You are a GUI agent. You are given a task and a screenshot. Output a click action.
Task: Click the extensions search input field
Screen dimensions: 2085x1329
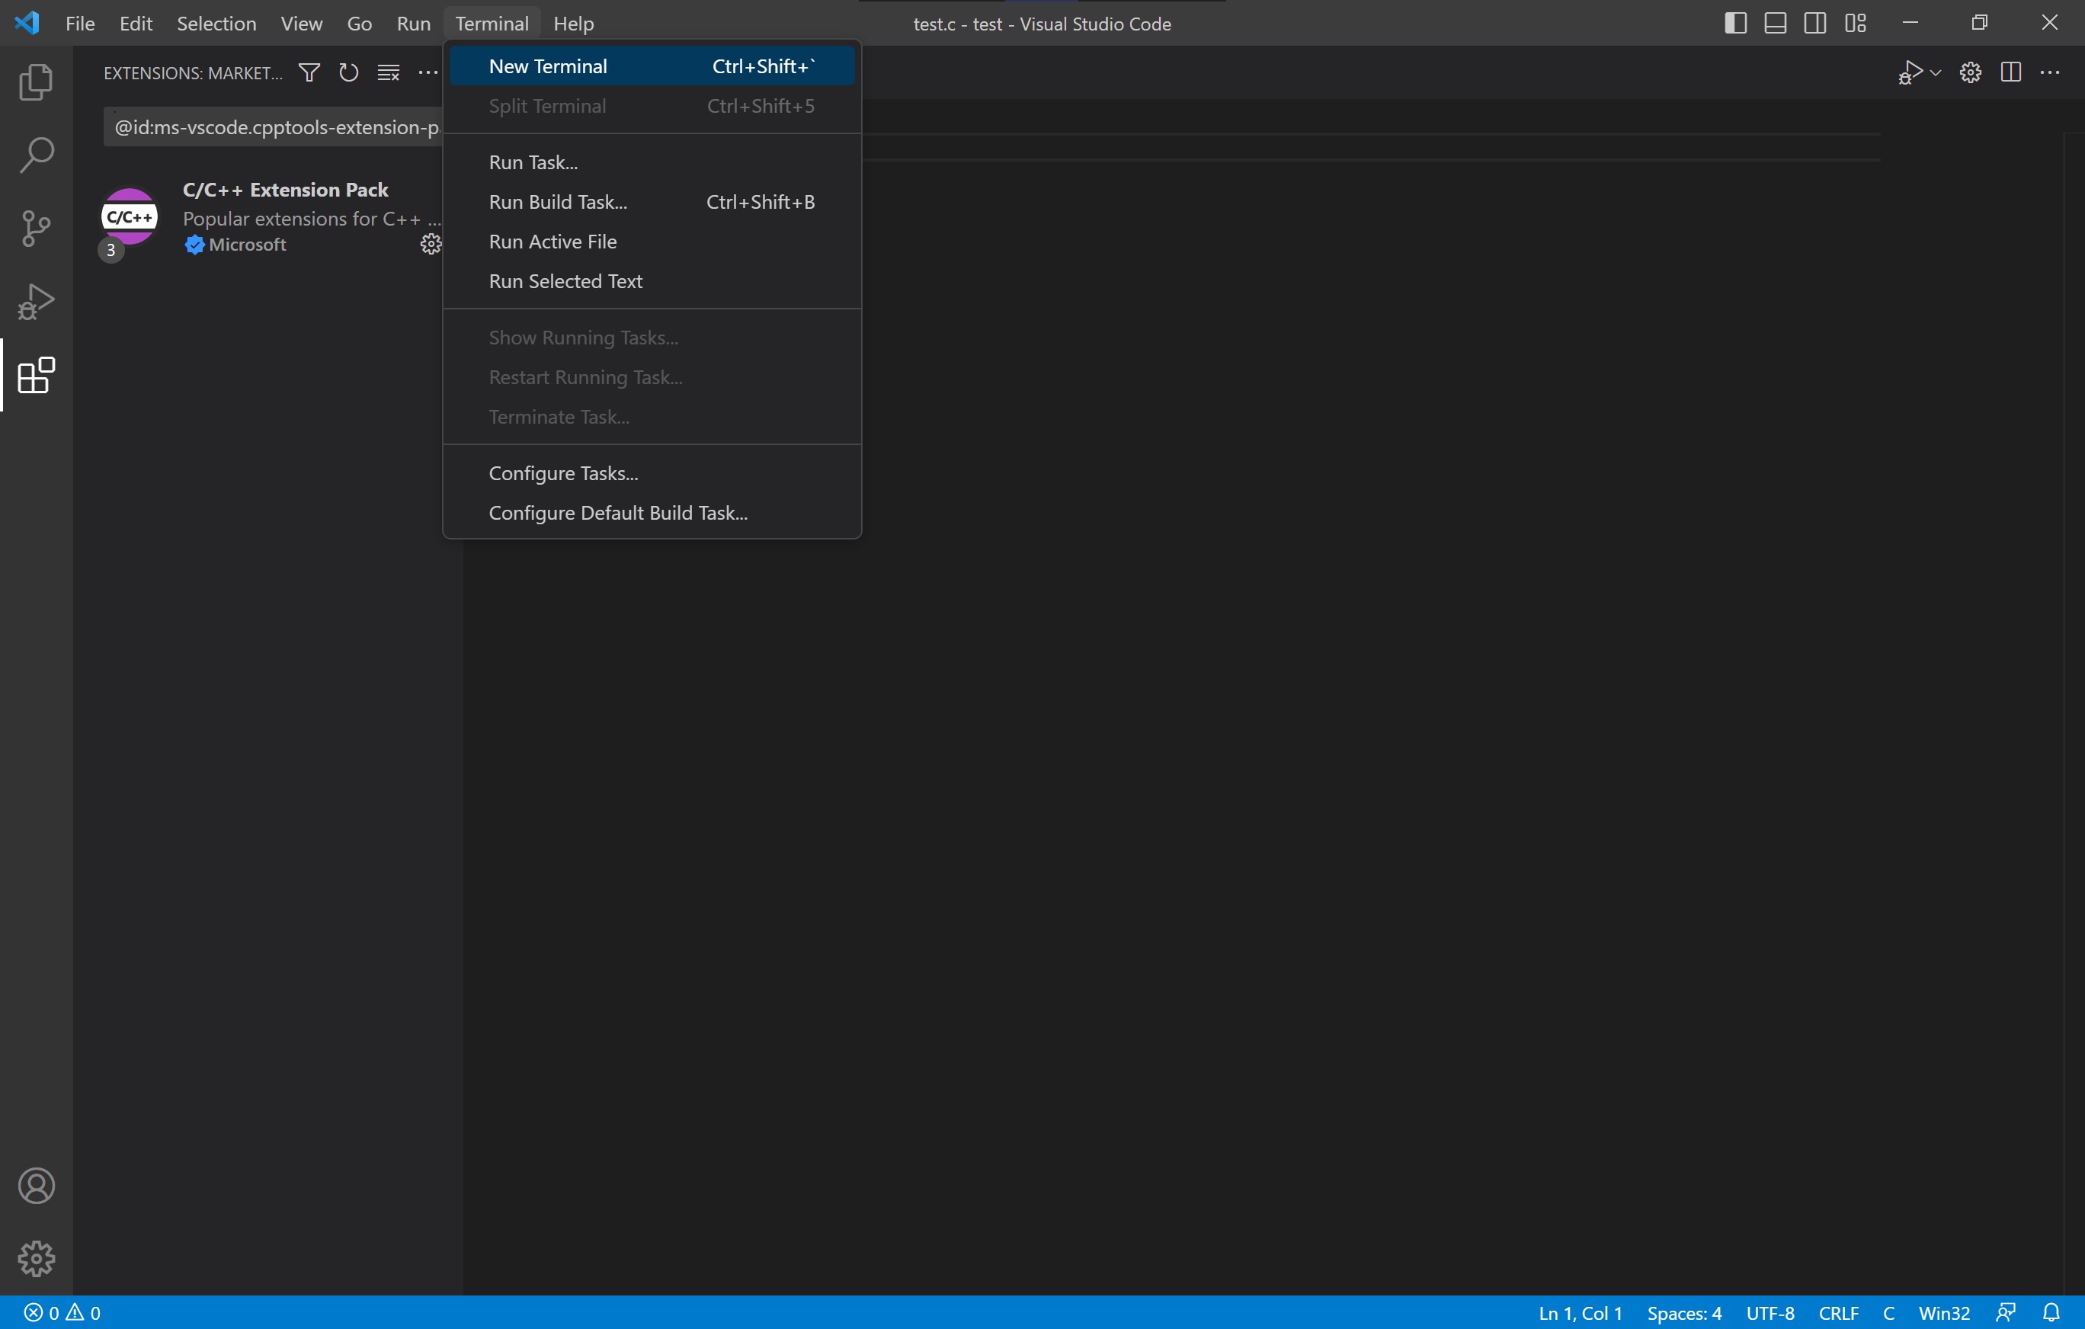(274, 127)
